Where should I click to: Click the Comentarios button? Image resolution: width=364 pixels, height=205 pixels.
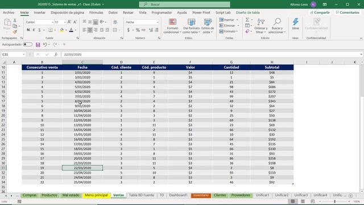(348, 13)
